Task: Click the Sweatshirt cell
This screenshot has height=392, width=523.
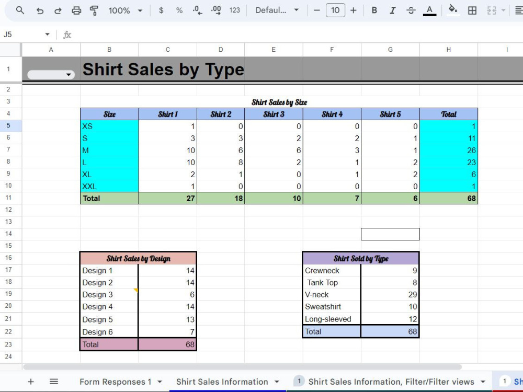Action: click(x=332, y=306)
